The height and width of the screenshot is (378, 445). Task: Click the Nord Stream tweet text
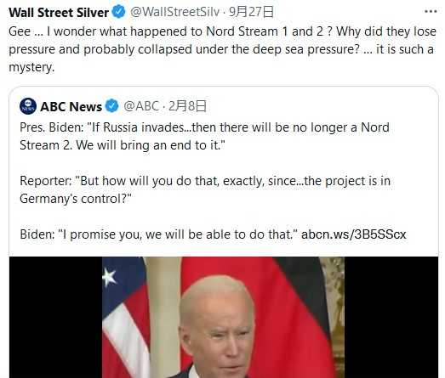click(x=222, y=49)
